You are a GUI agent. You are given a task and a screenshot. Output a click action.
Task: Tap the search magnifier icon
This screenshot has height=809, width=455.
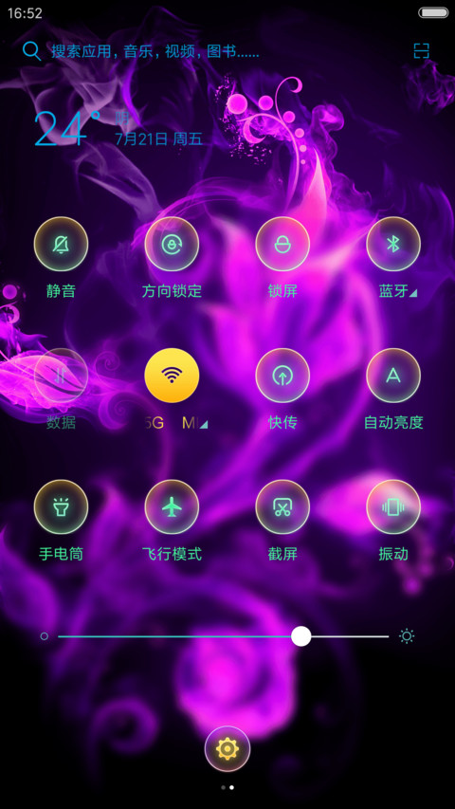tap(31, 51)
